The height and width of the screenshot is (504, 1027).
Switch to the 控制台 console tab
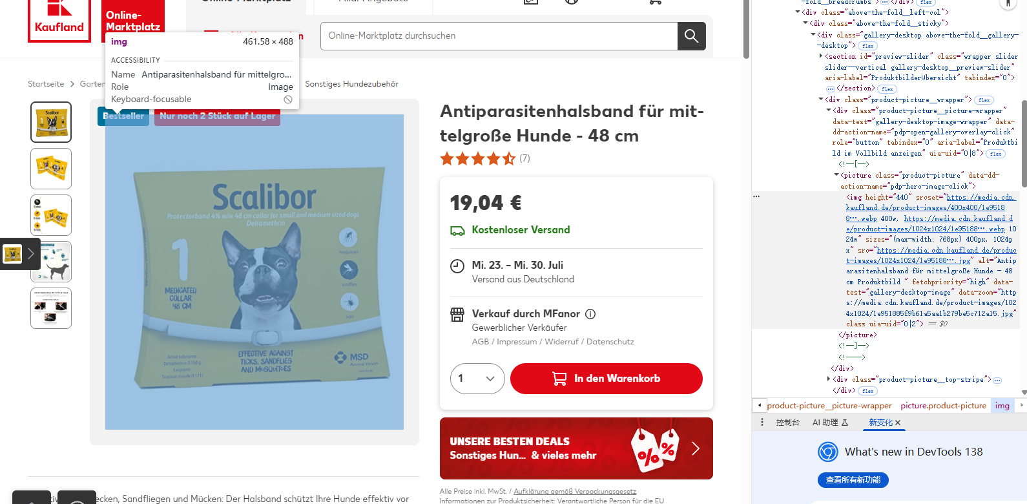pos(787,423)
